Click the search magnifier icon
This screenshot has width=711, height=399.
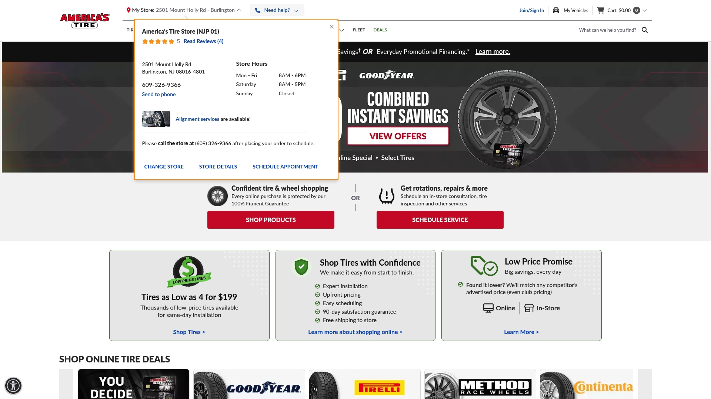(x=645, y=30)
